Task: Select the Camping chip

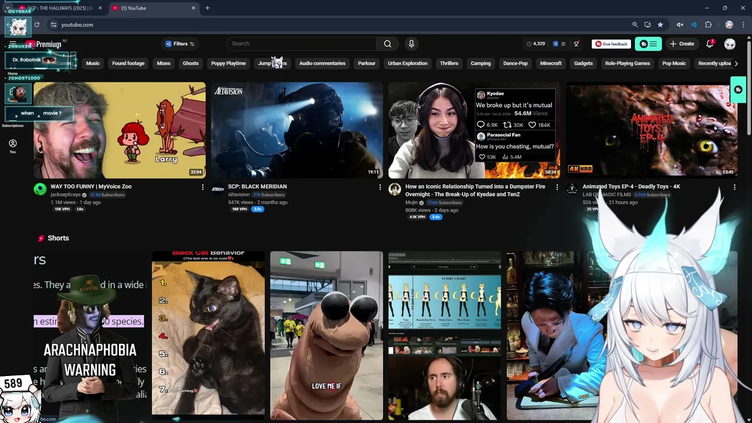Action: [x=481, y=63]
